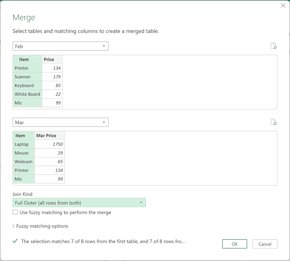
Task: Click the Webcam cell in Mar table
Action: pyautogui.click(x=24, y=162)
